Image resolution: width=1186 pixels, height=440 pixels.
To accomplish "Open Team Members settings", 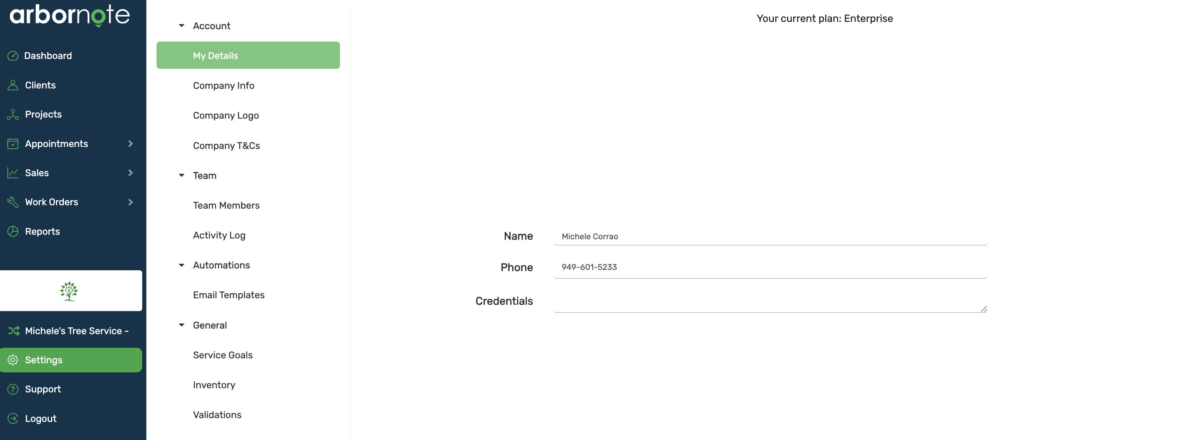I will point(226,205).
